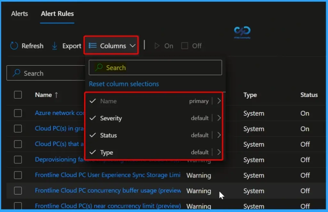This screenshot has height=212, width=328.
Task: Open the Deprovisioning failure rule link
Action: pos(59,160)
